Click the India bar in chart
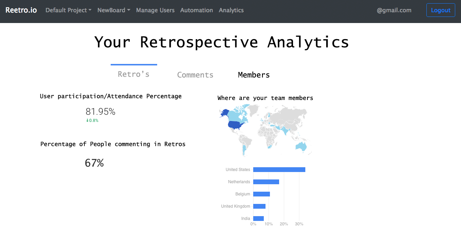This screenshot has width=461, height=237. point(258,219)
